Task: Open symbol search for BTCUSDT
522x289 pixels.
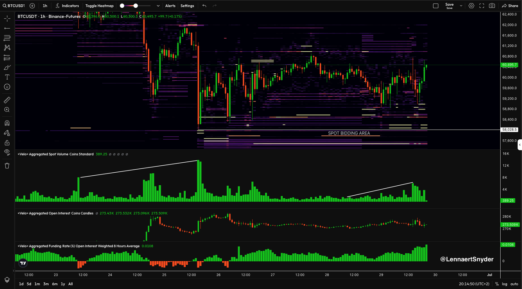Action: click(x=13, y=6)
